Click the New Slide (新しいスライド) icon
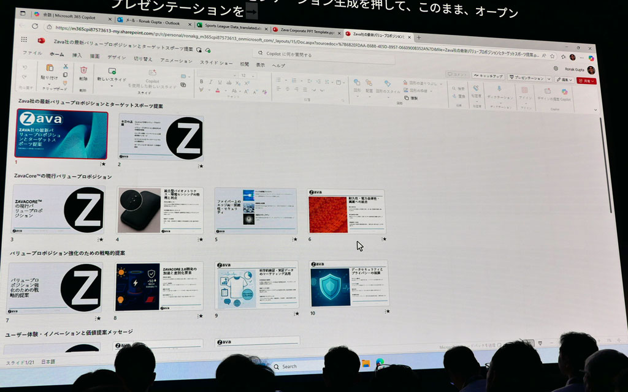Screen dimensions: 628x392 (112, 71)
